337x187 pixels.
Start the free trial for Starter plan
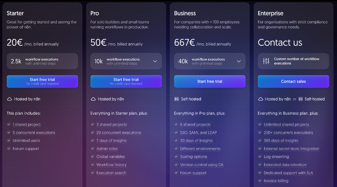click(42, 81)
